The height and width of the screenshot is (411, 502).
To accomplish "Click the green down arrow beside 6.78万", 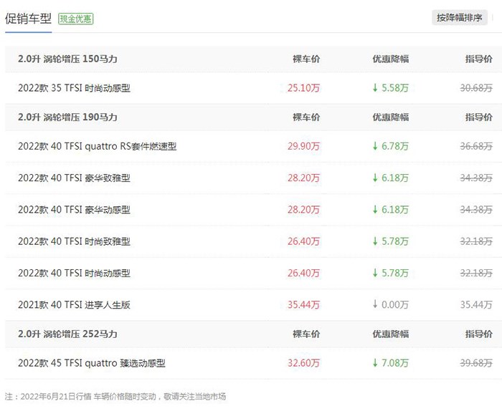I will [x=374, y=147].
